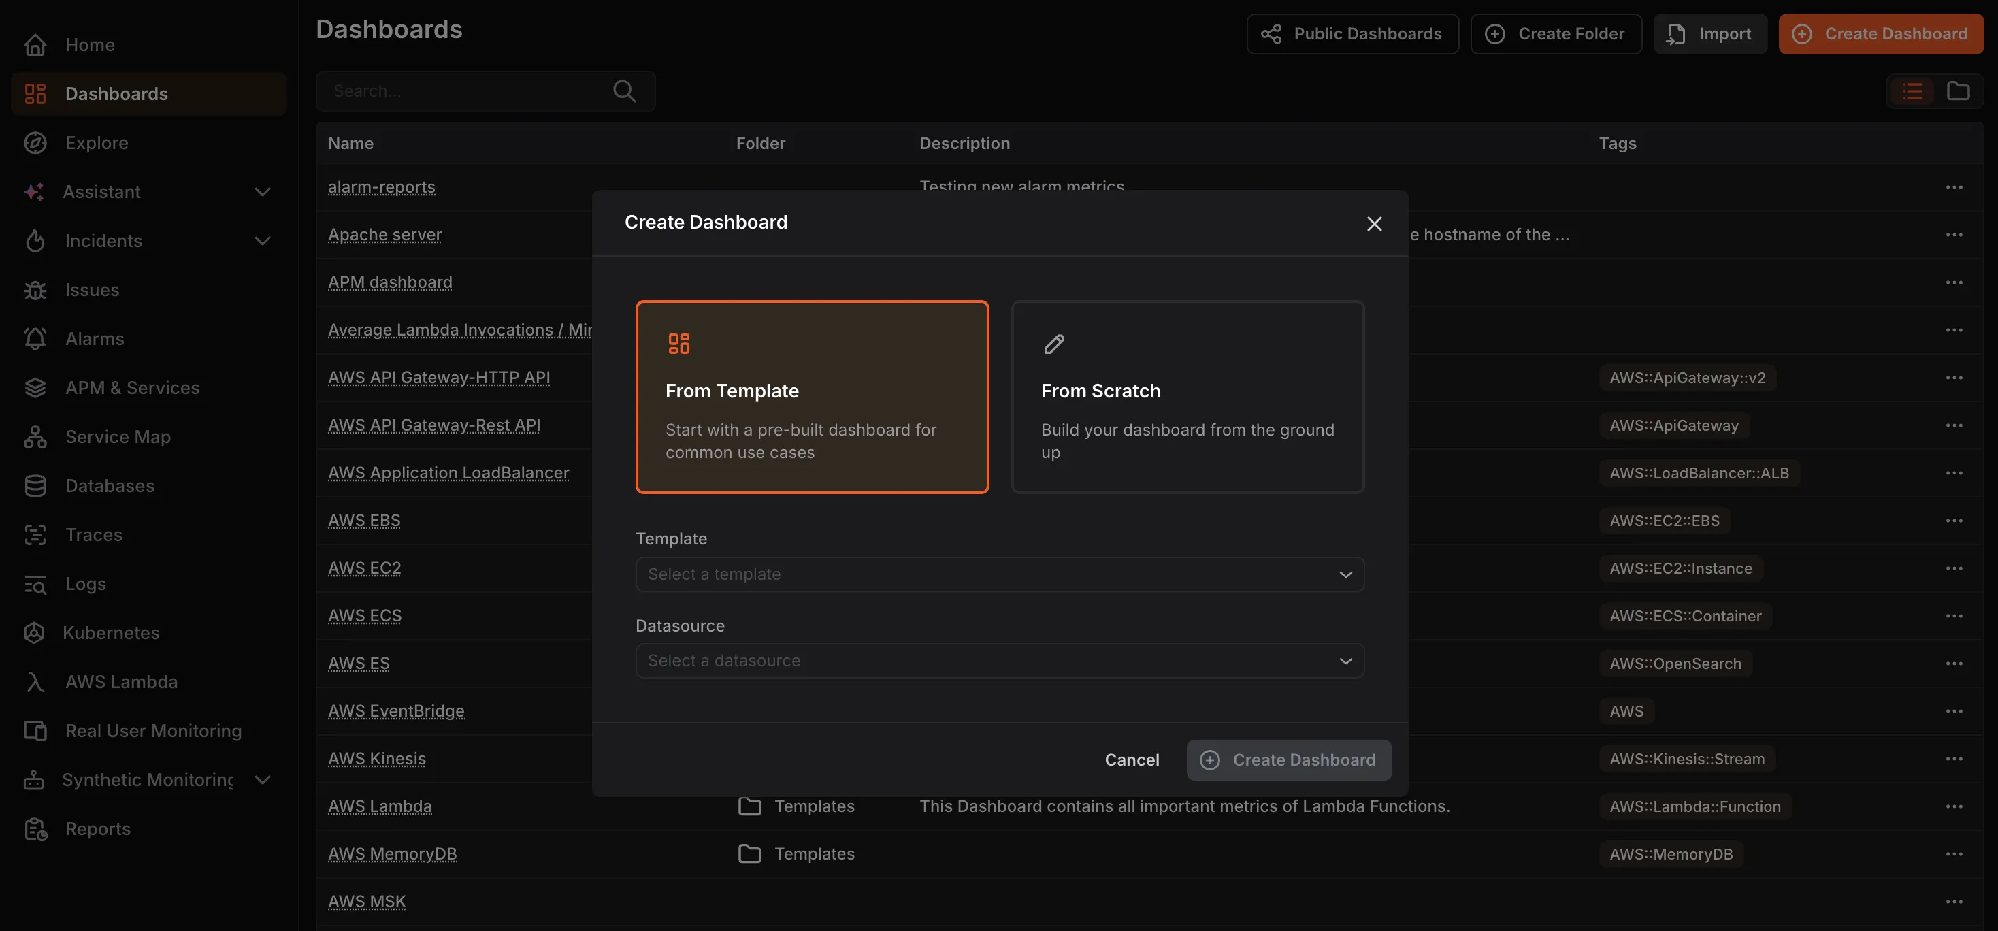
Task: Click the Import button
Action: coord(1709,33)
